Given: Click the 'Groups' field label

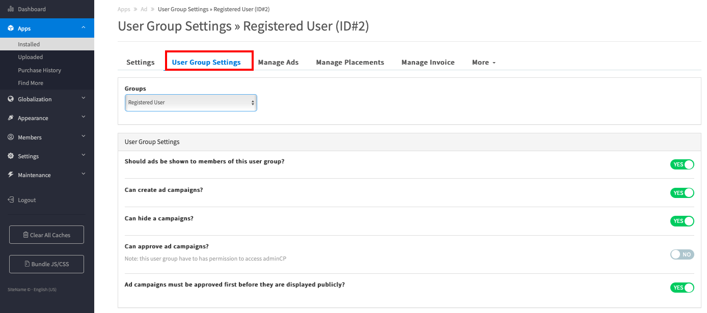Looking at the screenshot, I should pos(135,89).
